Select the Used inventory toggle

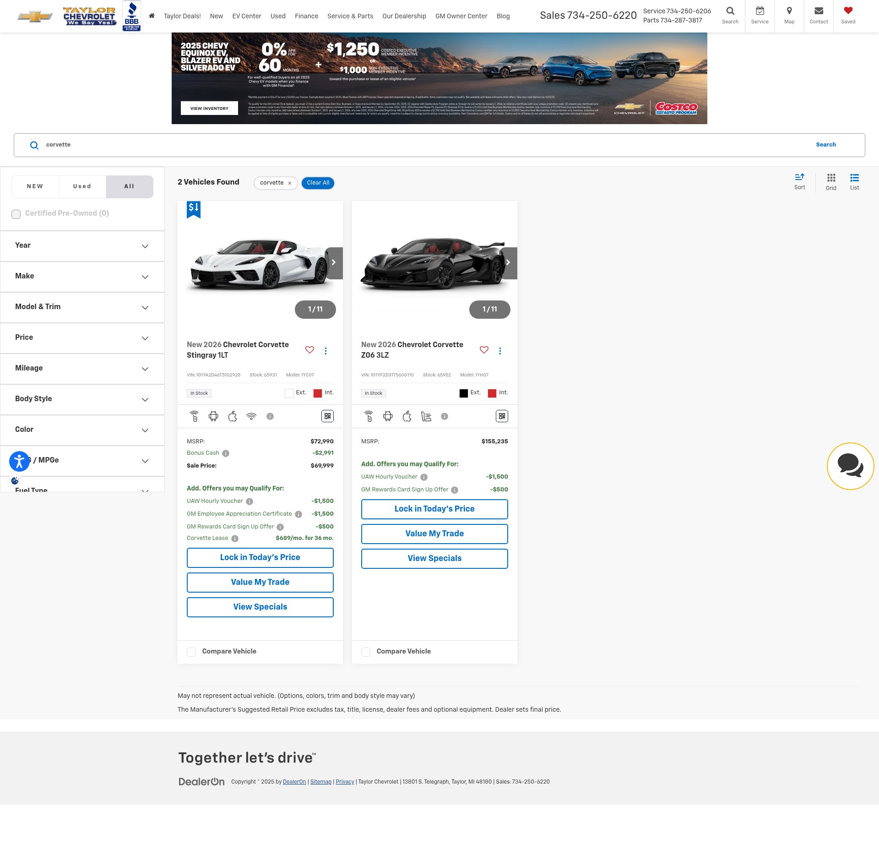[x=82, y=186]
